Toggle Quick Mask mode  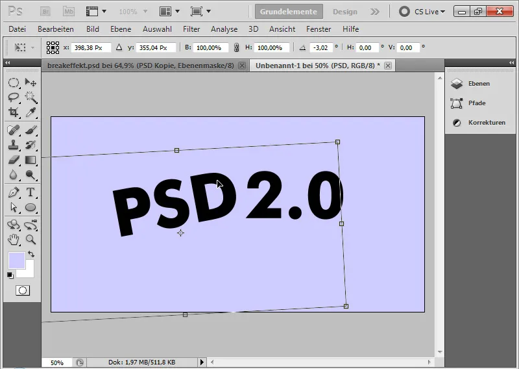pos(23,290)
